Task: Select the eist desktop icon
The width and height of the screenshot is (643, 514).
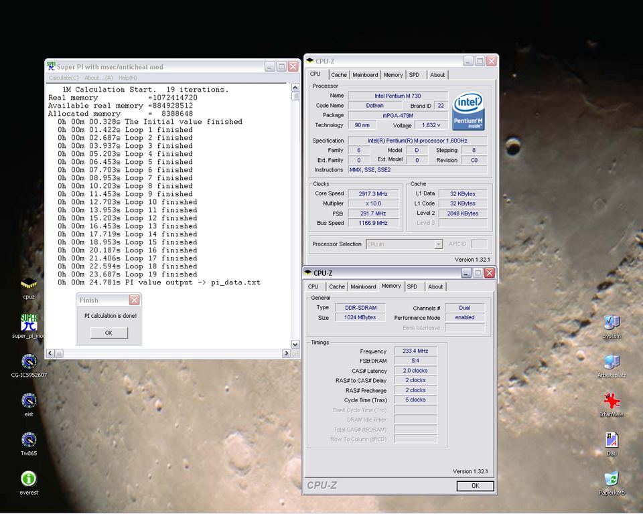Action: point(29,405)
